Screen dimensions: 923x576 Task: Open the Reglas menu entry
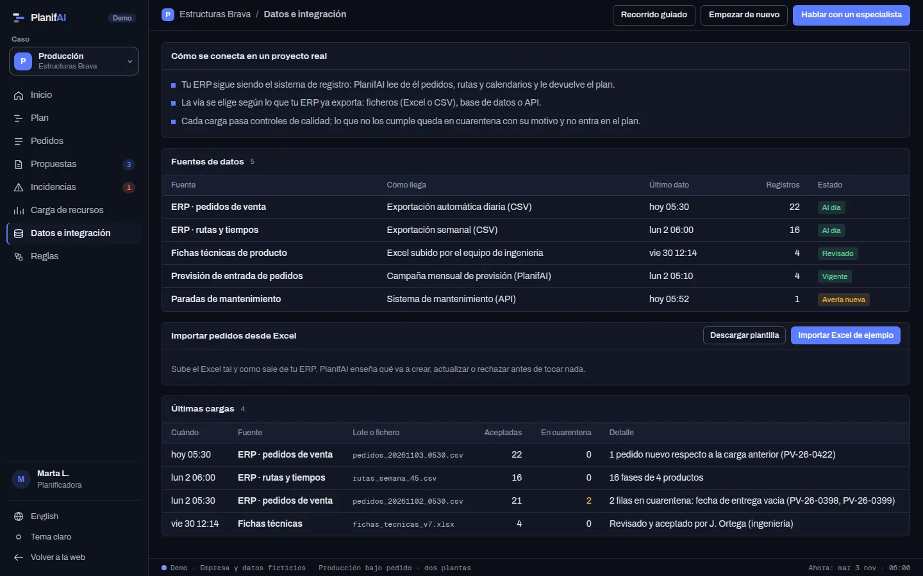coord(74,256)
